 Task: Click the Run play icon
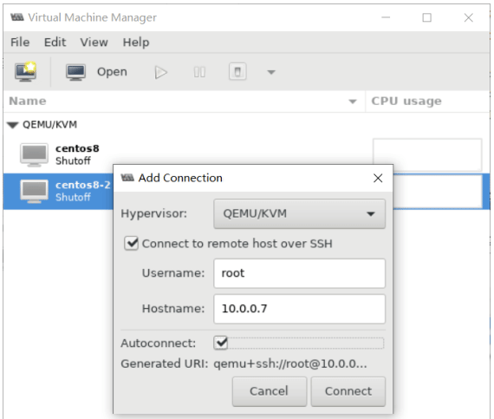[x=161, y=72]
